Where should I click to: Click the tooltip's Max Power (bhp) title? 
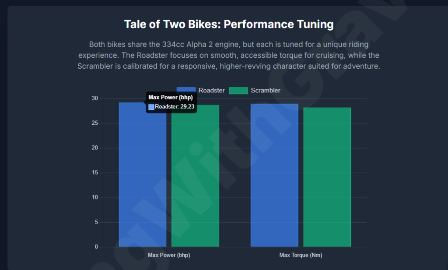click(x=171, y=98)
